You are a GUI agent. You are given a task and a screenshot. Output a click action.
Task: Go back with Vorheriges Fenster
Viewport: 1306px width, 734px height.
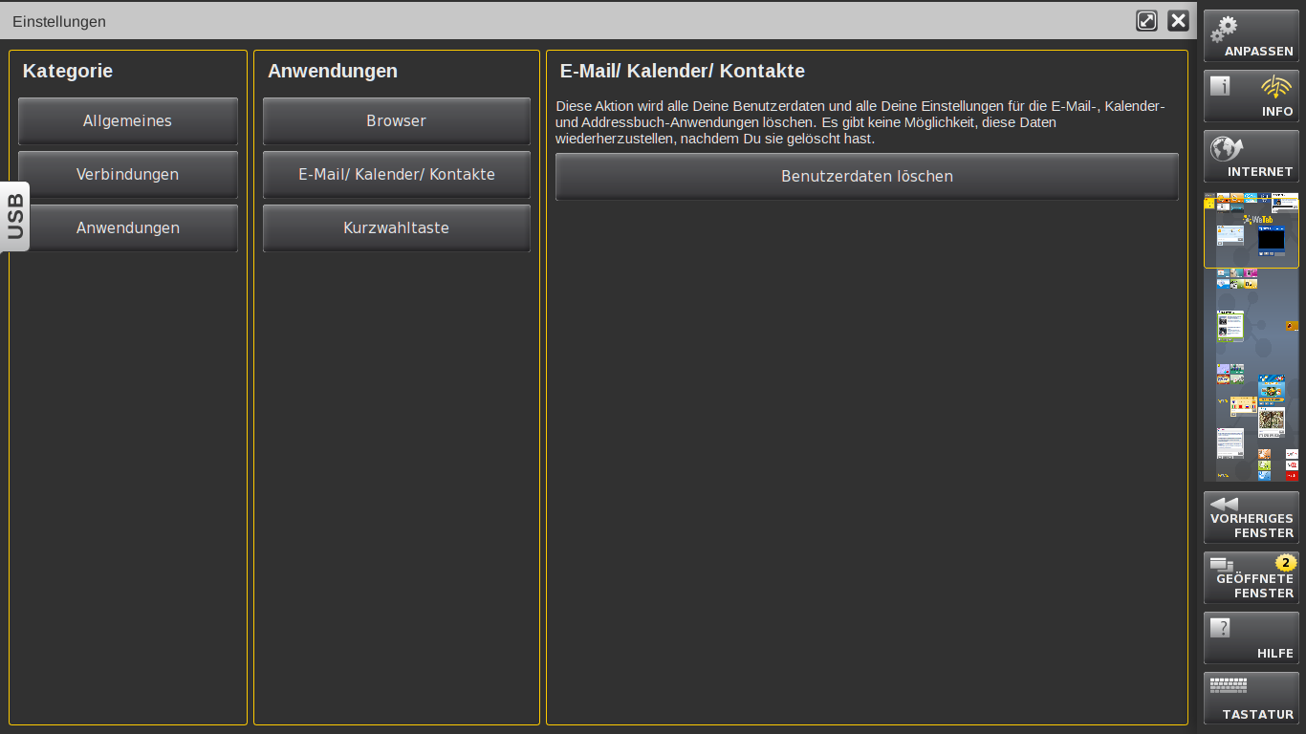[x=1251, y=518]
